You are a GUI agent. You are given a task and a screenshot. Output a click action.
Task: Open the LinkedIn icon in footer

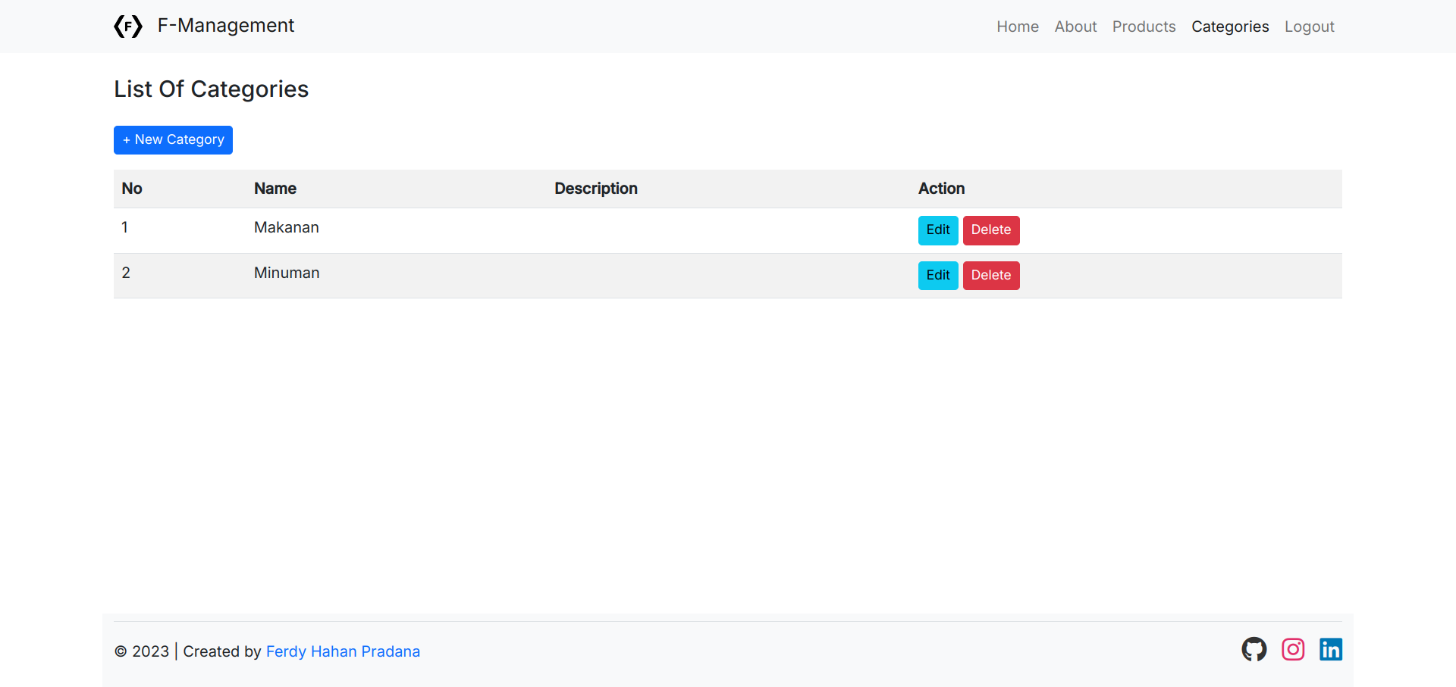[1330, 649]
